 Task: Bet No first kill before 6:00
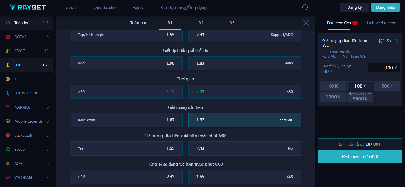(245, 148)
